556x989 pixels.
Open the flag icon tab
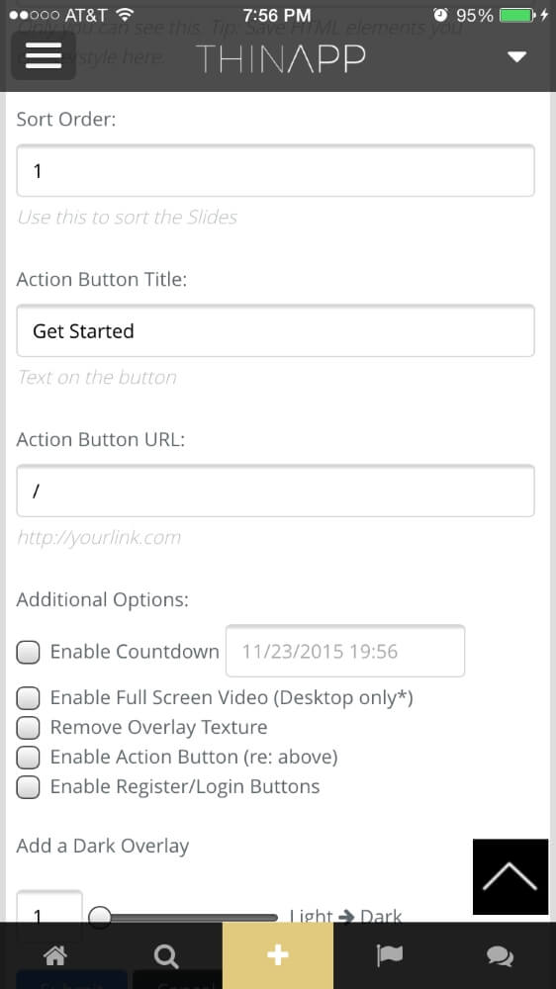(390, 955)
